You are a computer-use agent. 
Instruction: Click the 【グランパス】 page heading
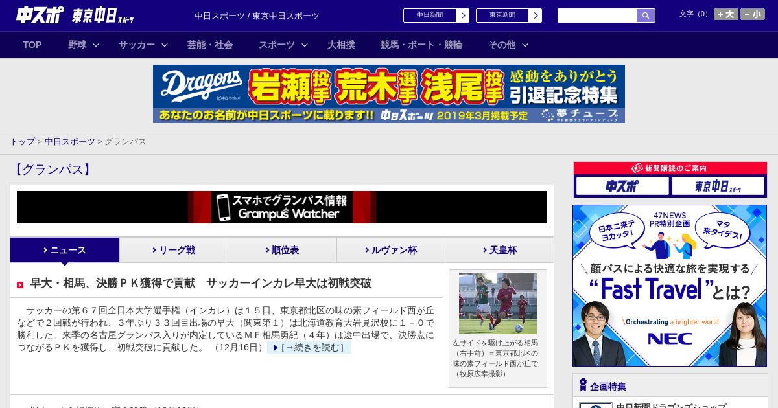coord(52,170)
